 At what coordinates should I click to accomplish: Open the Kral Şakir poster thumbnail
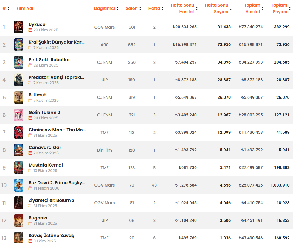click(18, 45)
